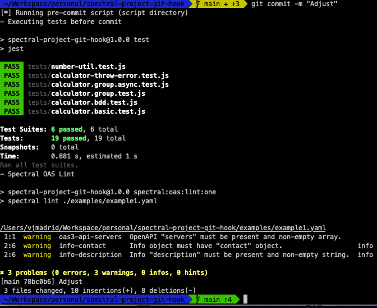The width and height of the screenshot is (377, 308).
Task: Click file name calculator-throw-error.test.js
Action: coord(110,76)
